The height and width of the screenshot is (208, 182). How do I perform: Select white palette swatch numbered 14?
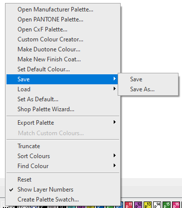tap(157, 205)
